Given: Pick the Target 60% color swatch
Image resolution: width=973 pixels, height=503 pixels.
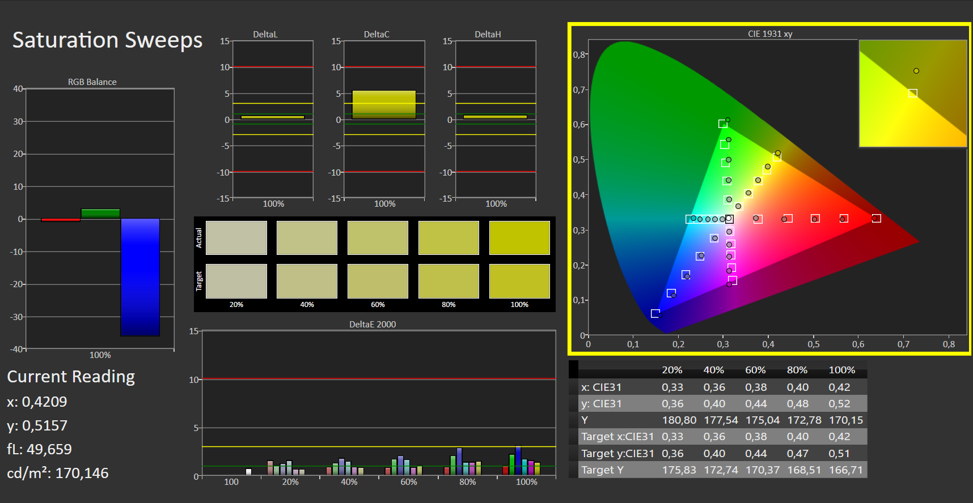Looking at the screenshot, I should point(378,281).
